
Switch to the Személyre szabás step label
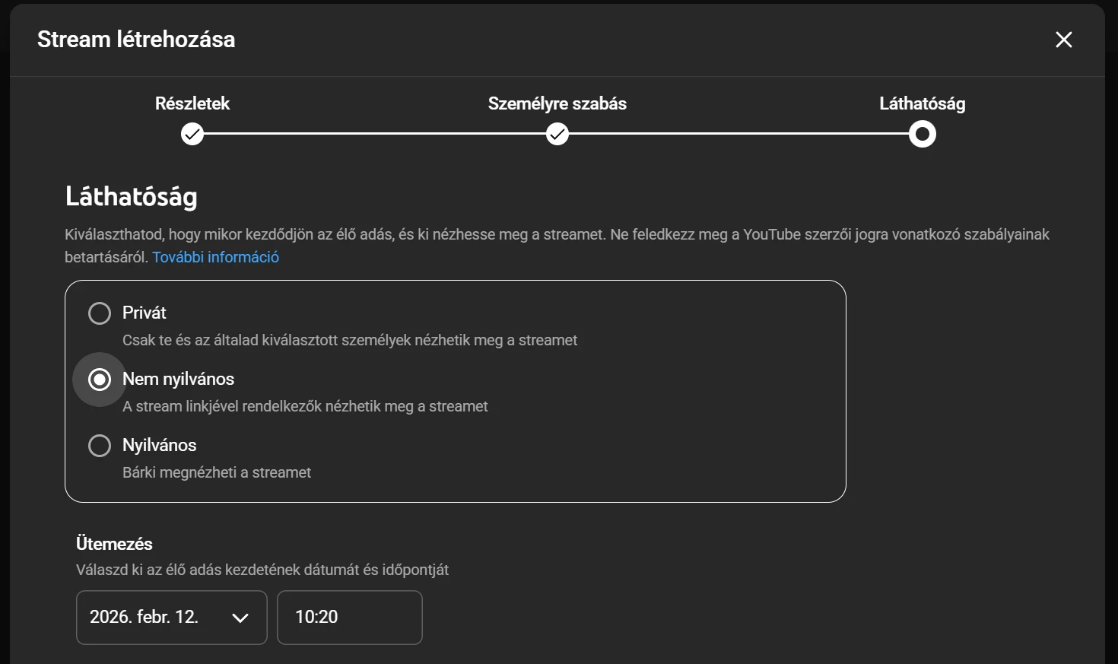(x=557, y=103)
